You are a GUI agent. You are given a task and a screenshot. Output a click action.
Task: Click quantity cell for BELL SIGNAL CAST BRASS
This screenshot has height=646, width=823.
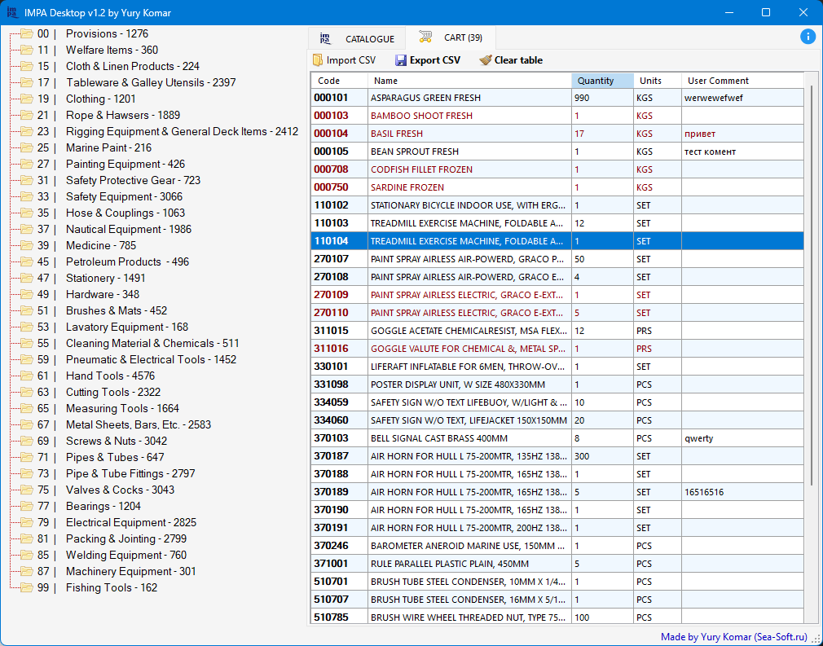click(601, 438)
